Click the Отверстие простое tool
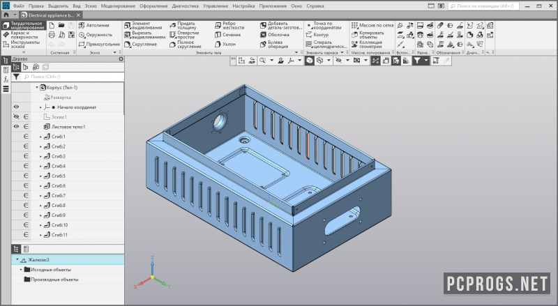The image size is (558, 306). (x=184, y=35)
